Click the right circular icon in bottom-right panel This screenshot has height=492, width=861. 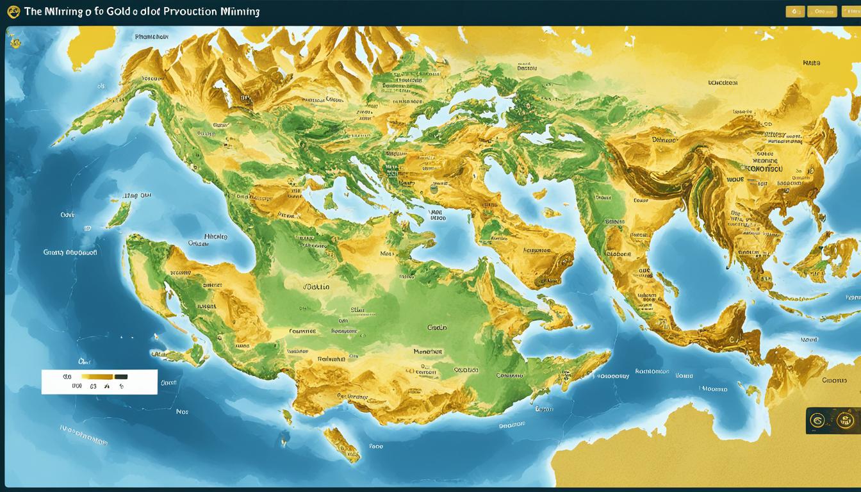pos(846,420)
